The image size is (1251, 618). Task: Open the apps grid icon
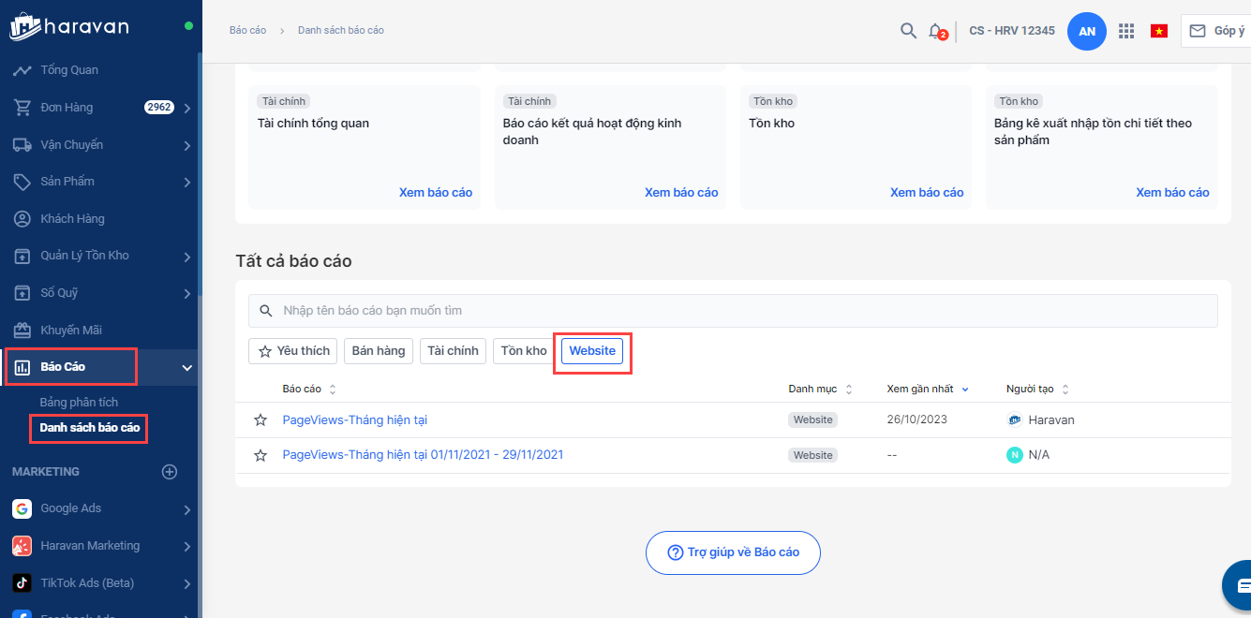tap(1126, 31)
